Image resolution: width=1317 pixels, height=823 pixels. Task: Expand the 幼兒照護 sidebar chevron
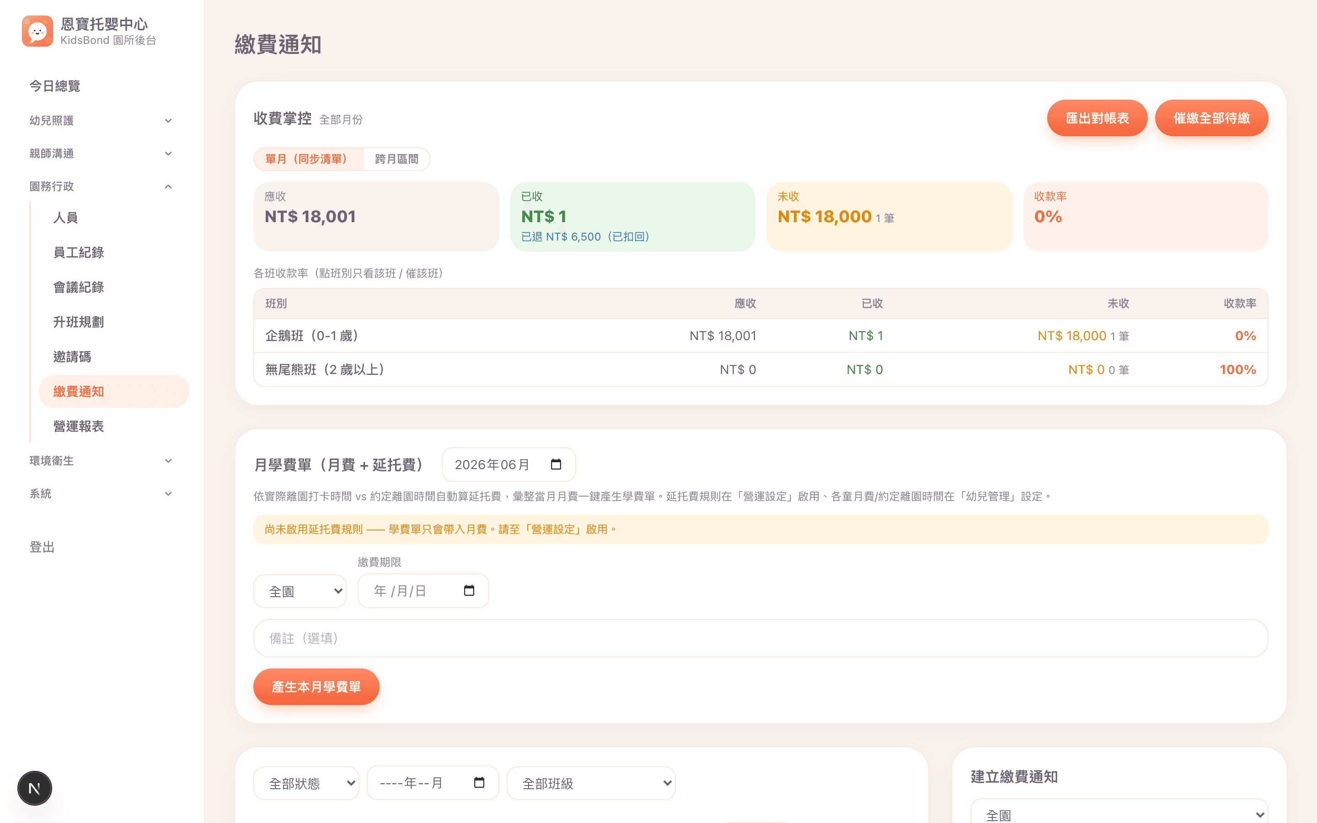[168, 120]
